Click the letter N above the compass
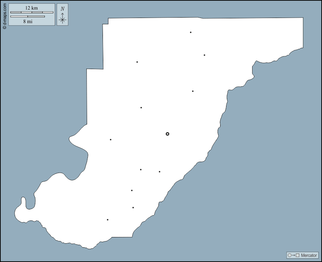The height and width of the screenshot is (262, 322). [x=62, y=9]
